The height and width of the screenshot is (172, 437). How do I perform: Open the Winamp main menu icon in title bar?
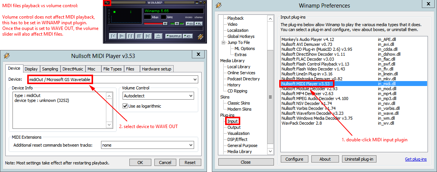coord(107,3)
